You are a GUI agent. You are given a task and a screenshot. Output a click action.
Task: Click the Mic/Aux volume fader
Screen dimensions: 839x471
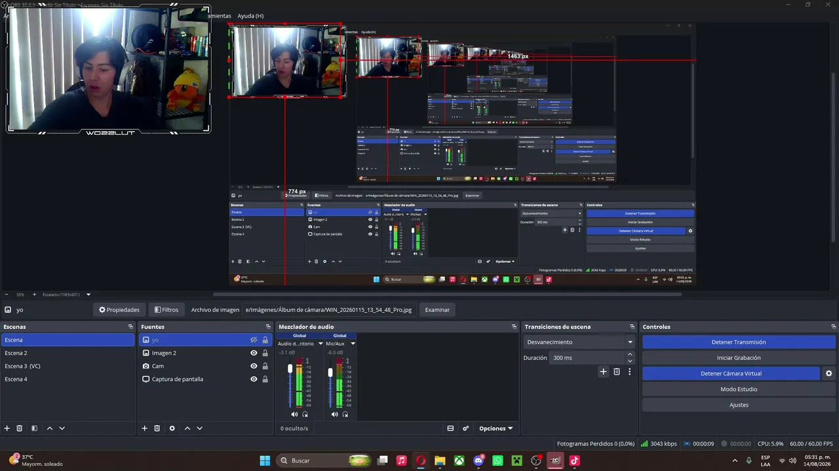pyautogui.click(x=330, y=372)
